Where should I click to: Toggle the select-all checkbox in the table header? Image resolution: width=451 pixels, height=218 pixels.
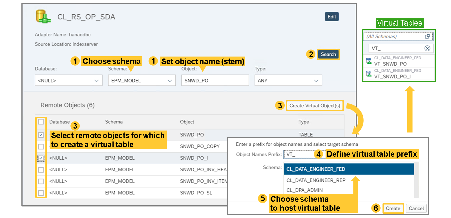[41, 122]
